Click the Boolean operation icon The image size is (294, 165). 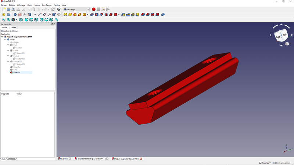click(x=163, y=15)
